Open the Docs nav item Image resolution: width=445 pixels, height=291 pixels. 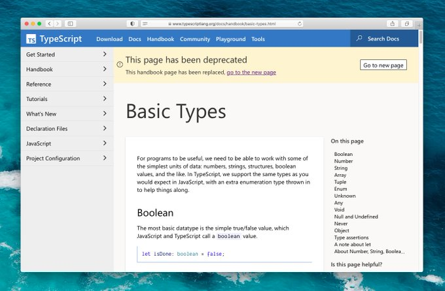click(135, 39)
